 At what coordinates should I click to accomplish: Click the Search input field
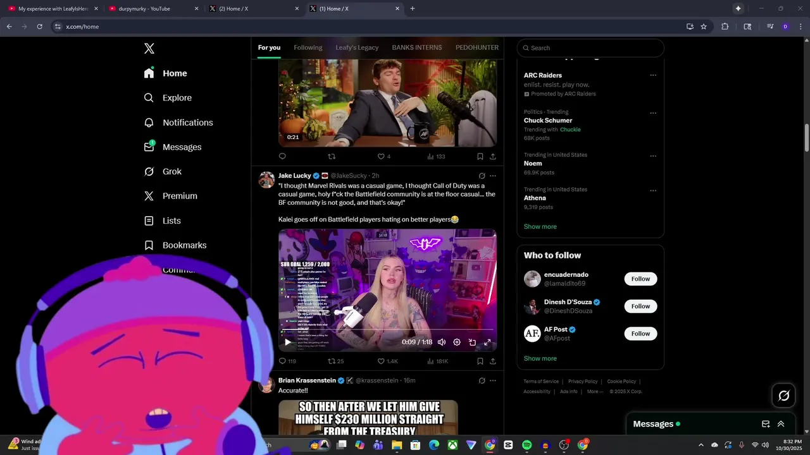pyautogui.click(x=590, y=48)
